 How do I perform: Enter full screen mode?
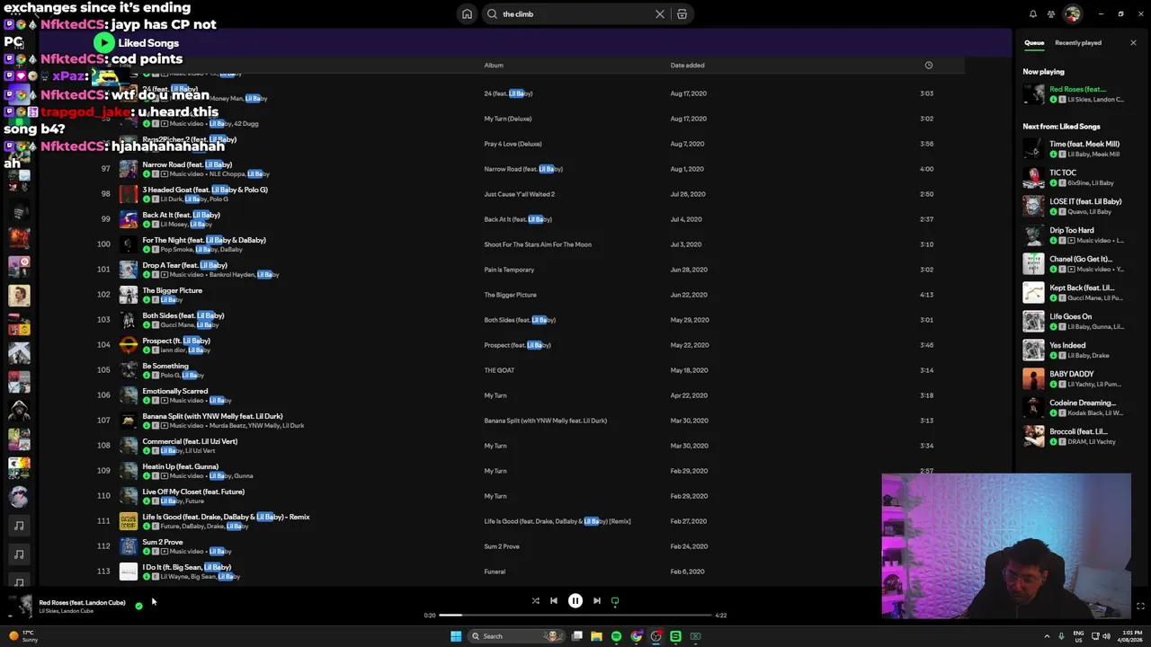(1140, 607)
